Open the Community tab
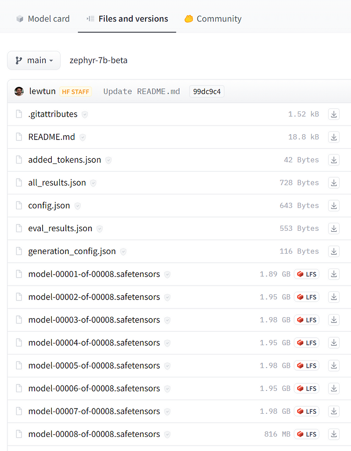This screenshot has width=351, height=451. pyautogui.click(x=213, y=19)
